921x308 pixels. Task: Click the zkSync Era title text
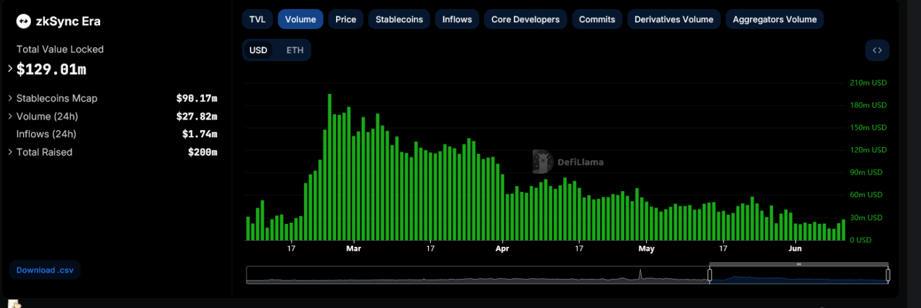click(68, 22)
